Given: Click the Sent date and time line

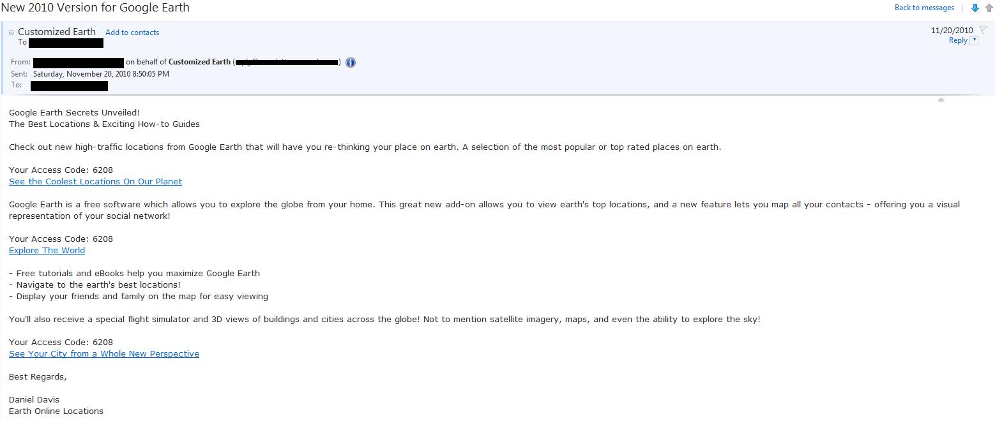Looking at the screenshot, I should tap(101, 74).
